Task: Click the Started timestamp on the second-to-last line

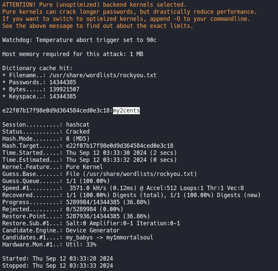Action: tap(72, 259)
